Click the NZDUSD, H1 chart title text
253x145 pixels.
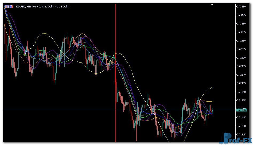point(43,6)
